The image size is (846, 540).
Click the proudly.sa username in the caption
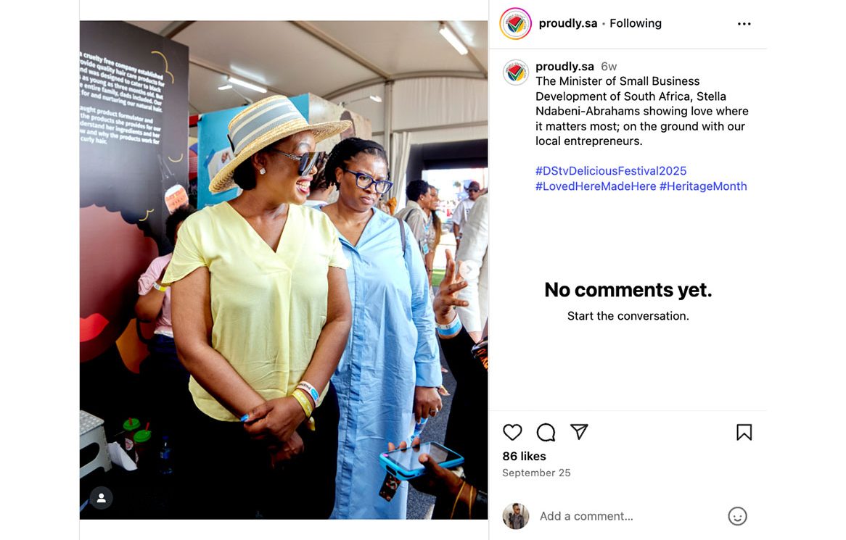pos(564,66)
